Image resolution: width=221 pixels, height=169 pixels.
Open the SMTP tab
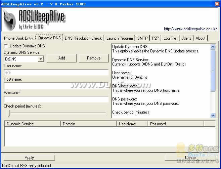[x=142, y=38]
